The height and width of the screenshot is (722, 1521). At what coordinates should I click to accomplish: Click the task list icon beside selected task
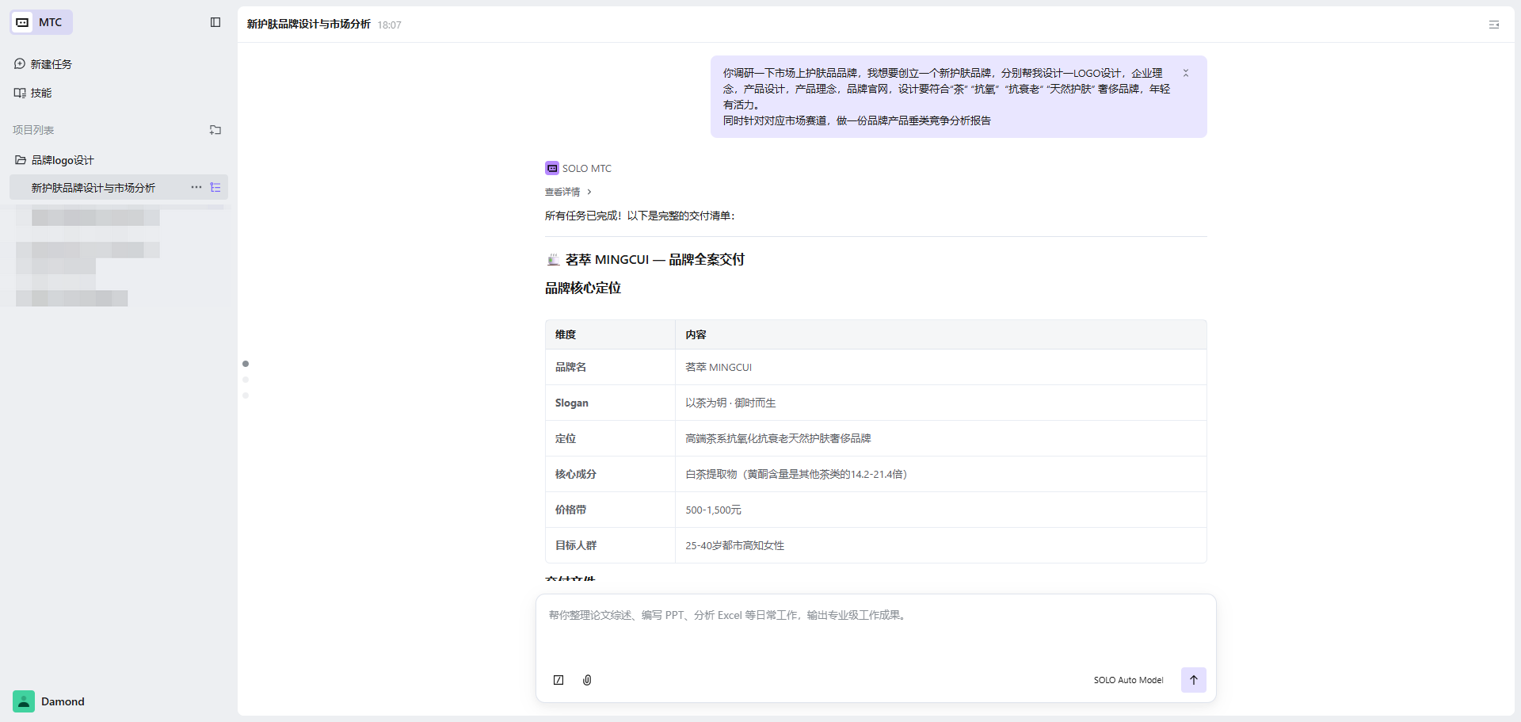[215, 188]
